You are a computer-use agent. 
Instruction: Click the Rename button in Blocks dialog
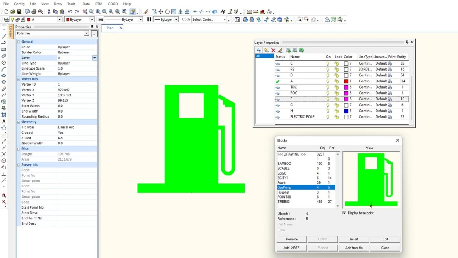[x=292, y=239]
